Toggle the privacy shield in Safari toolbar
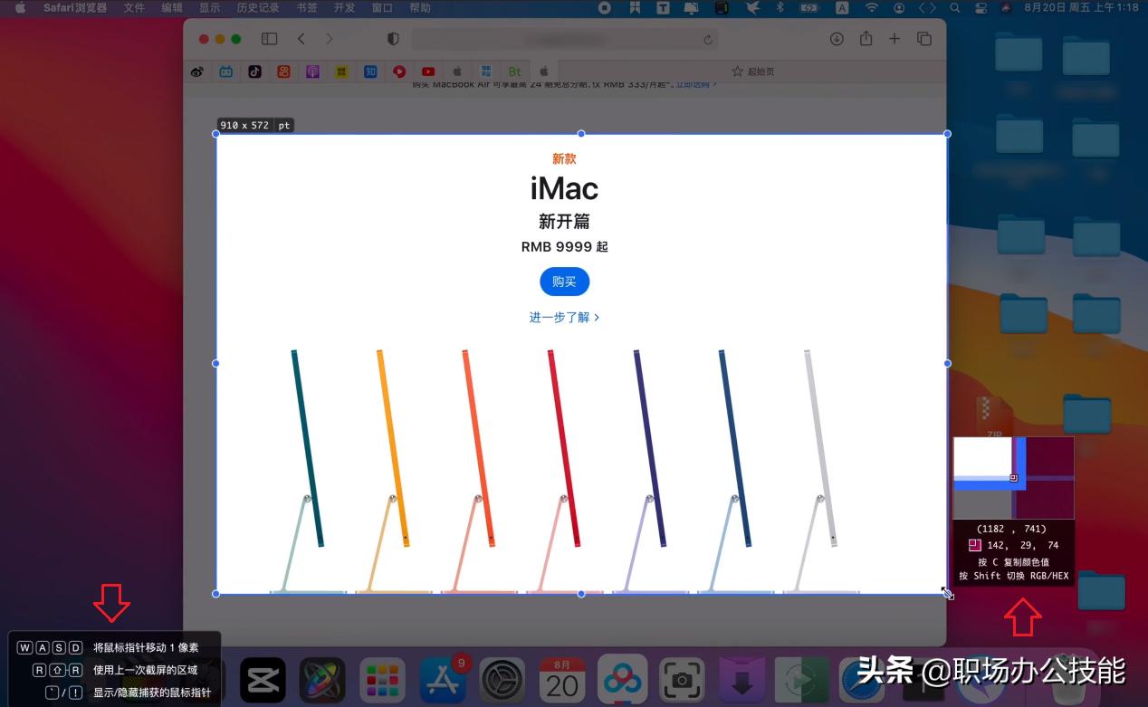Screen dimensions: 1148x707 pyautogui.click(x=392, y=39)
